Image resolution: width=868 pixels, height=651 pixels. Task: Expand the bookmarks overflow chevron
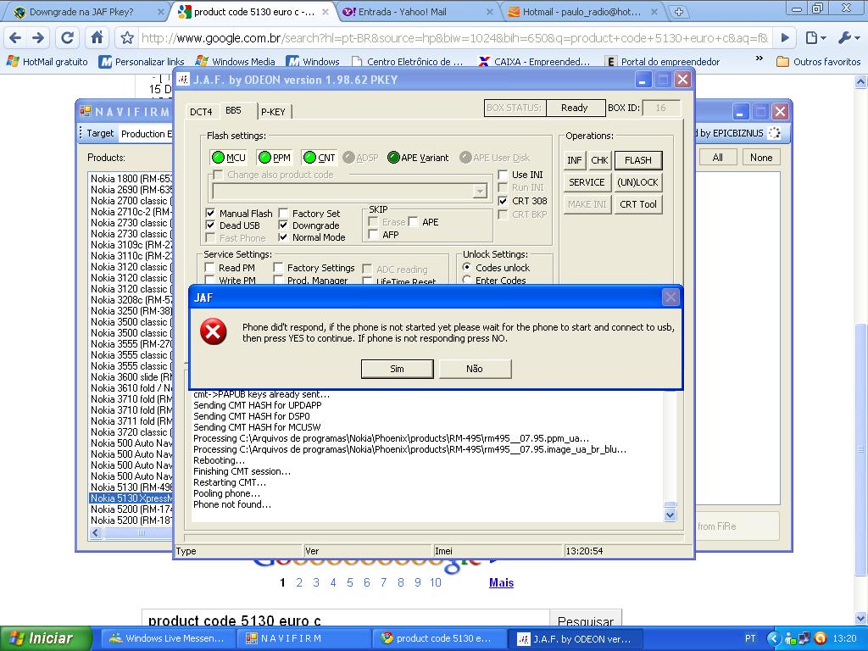759,61
